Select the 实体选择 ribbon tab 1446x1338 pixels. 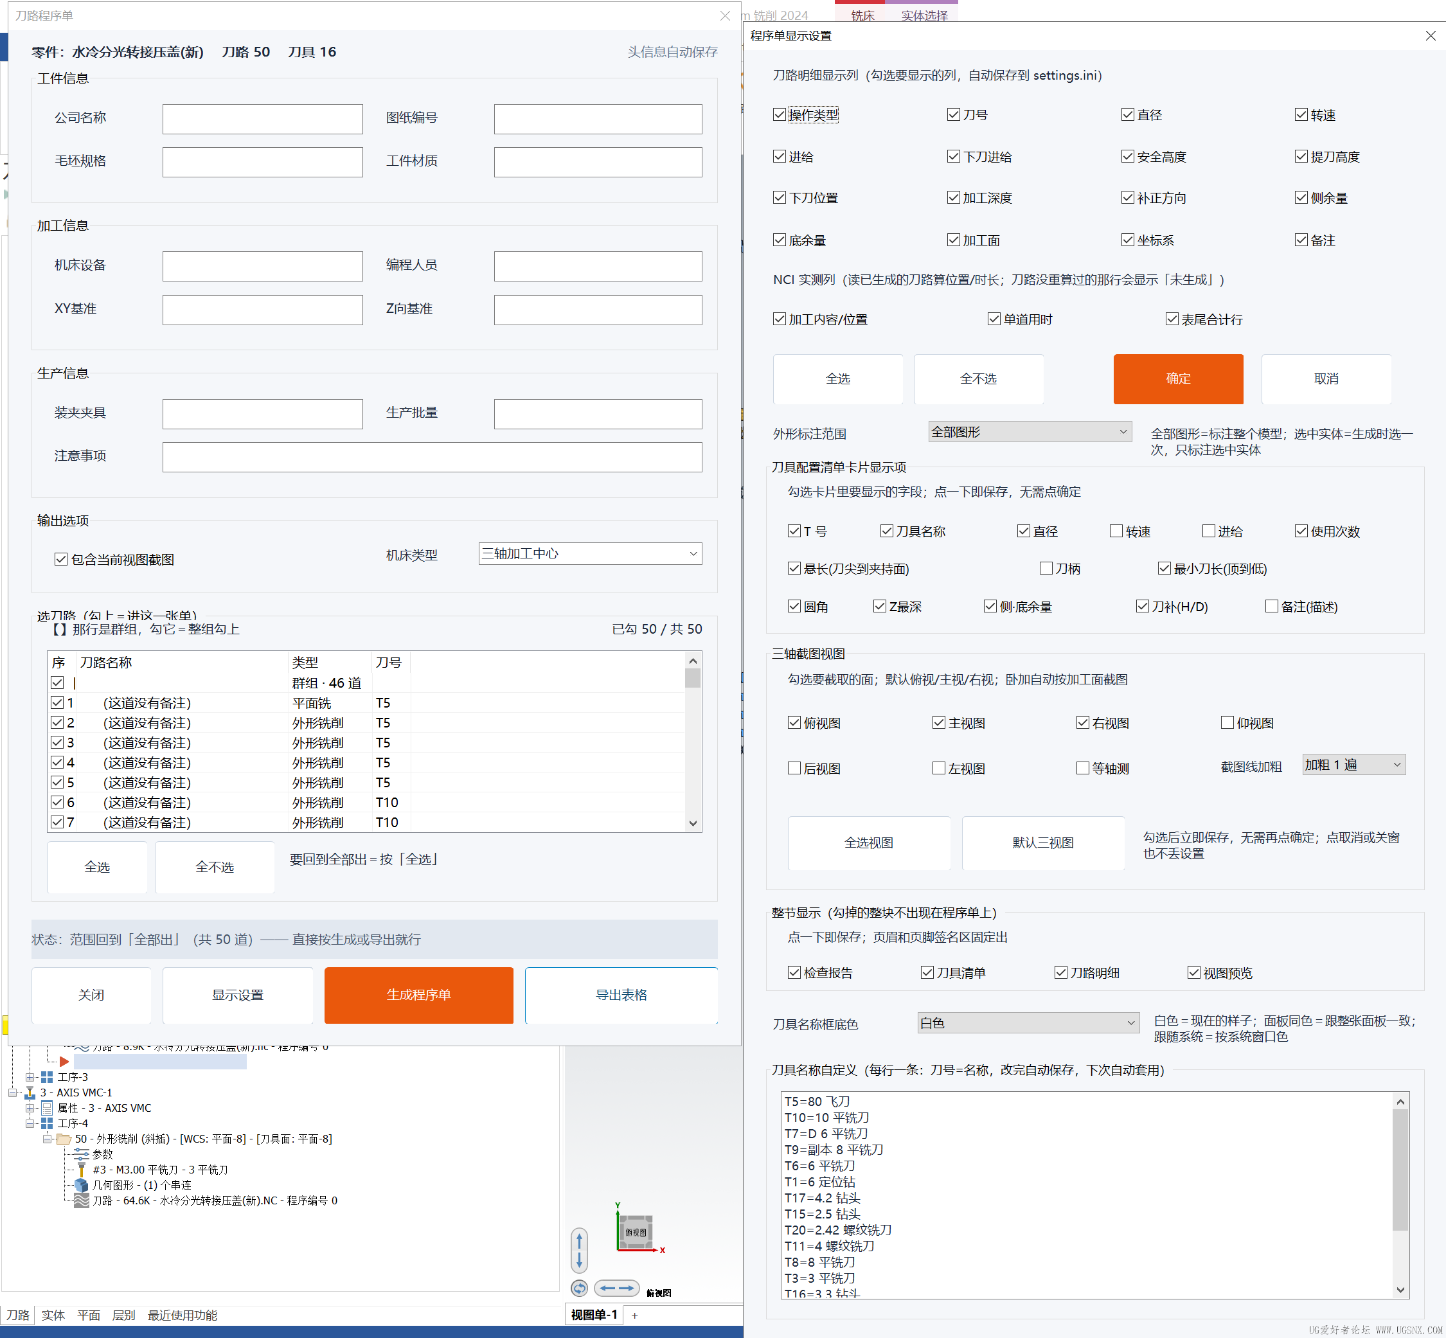(x=924, y=15)
